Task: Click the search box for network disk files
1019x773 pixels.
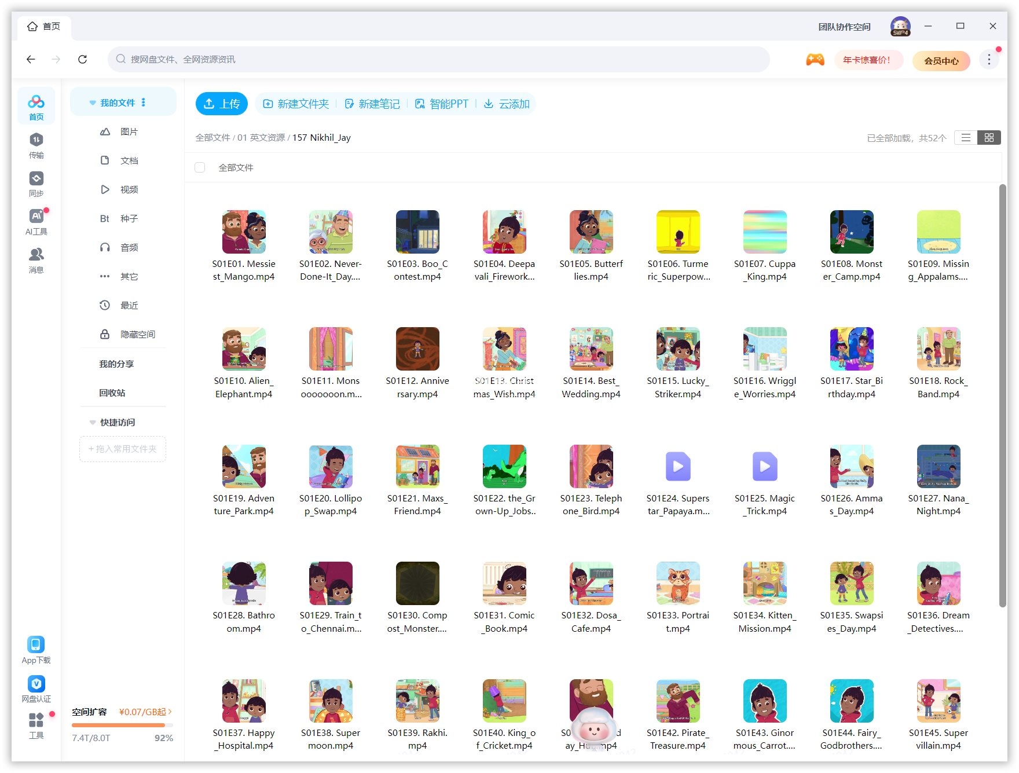Action: [438, 59]
